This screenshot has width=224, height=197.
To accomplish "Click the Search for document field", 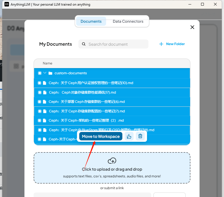I will point(113,44).
